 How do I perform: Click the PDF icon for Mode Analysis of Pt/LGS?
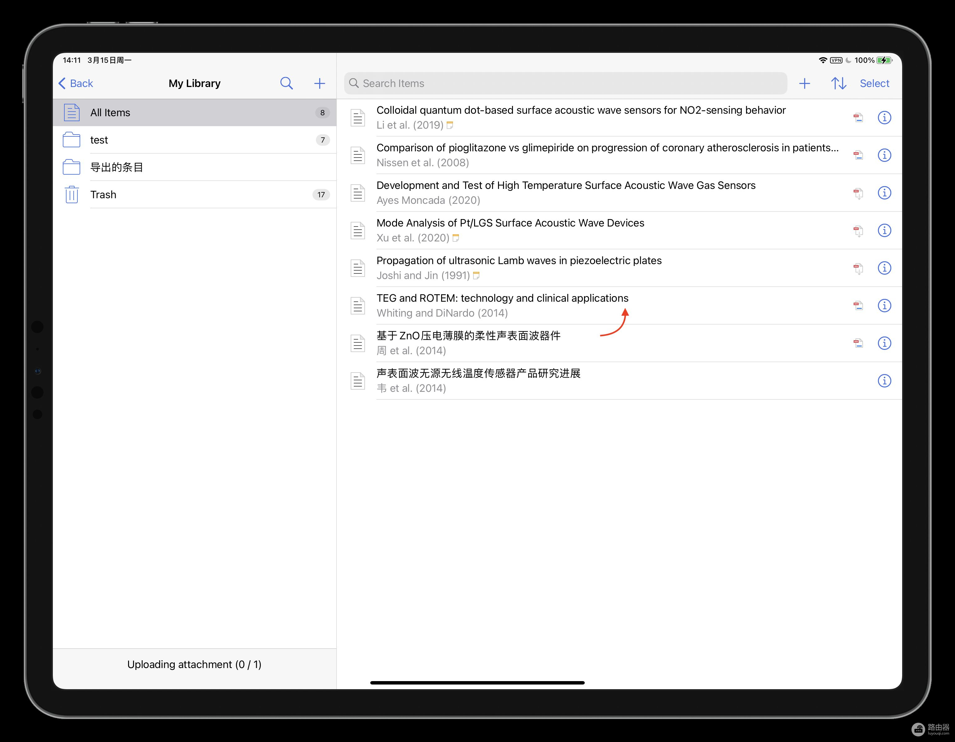[858, 230]
